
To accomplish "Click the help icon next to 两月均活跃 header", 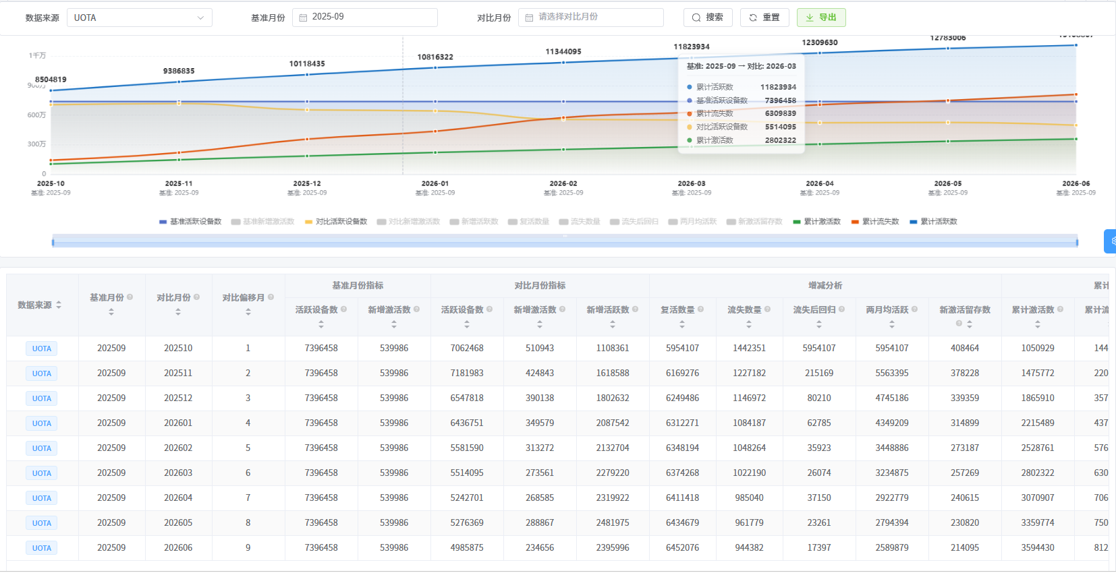I will pyautogui.click(x=914, y=309).
